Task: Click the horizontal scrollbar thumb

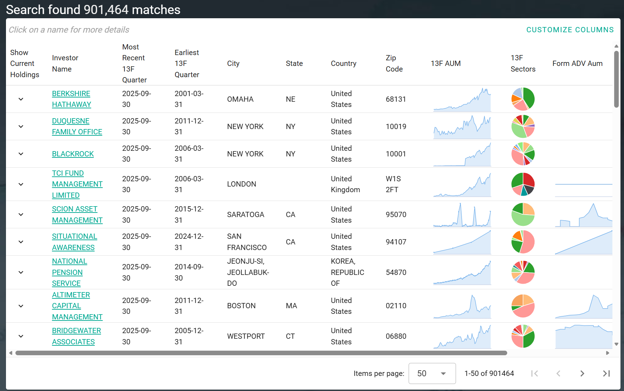Action: [261, 353]
